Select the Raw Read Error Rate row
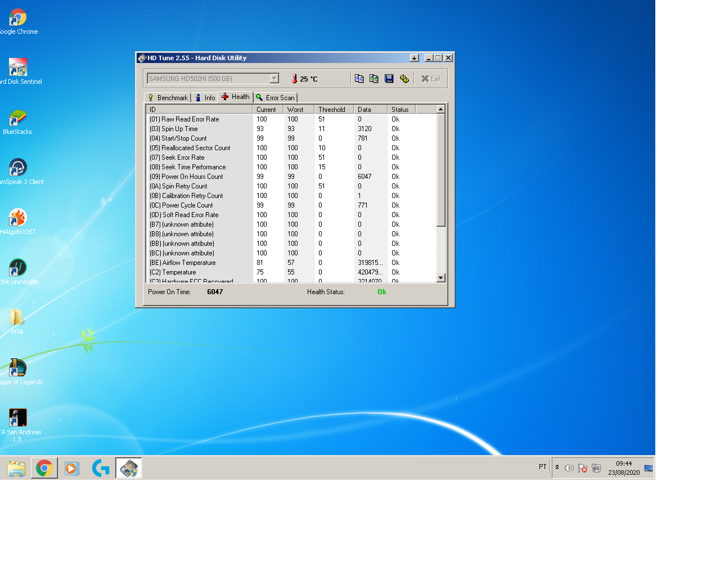720x576 pixels. click(291, 119)
